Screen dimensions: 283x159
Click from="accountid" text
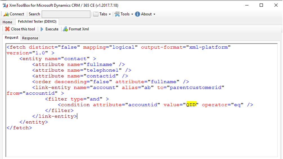[32, 93]
